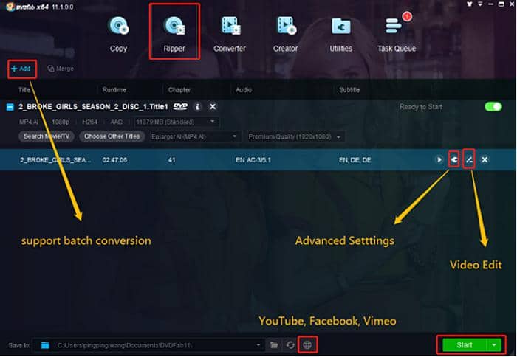Open the Converter module

click(230, 32)
